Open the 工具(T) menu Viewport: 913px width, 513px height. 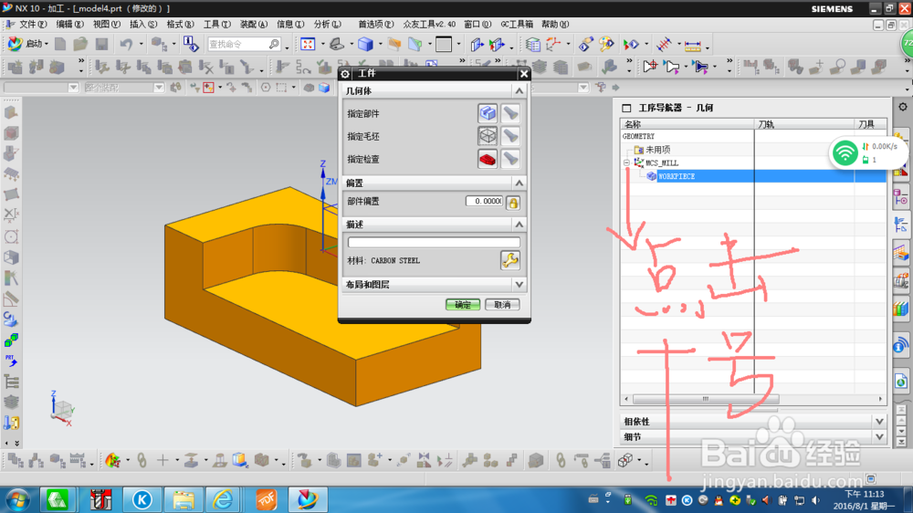tap(217, 24)
